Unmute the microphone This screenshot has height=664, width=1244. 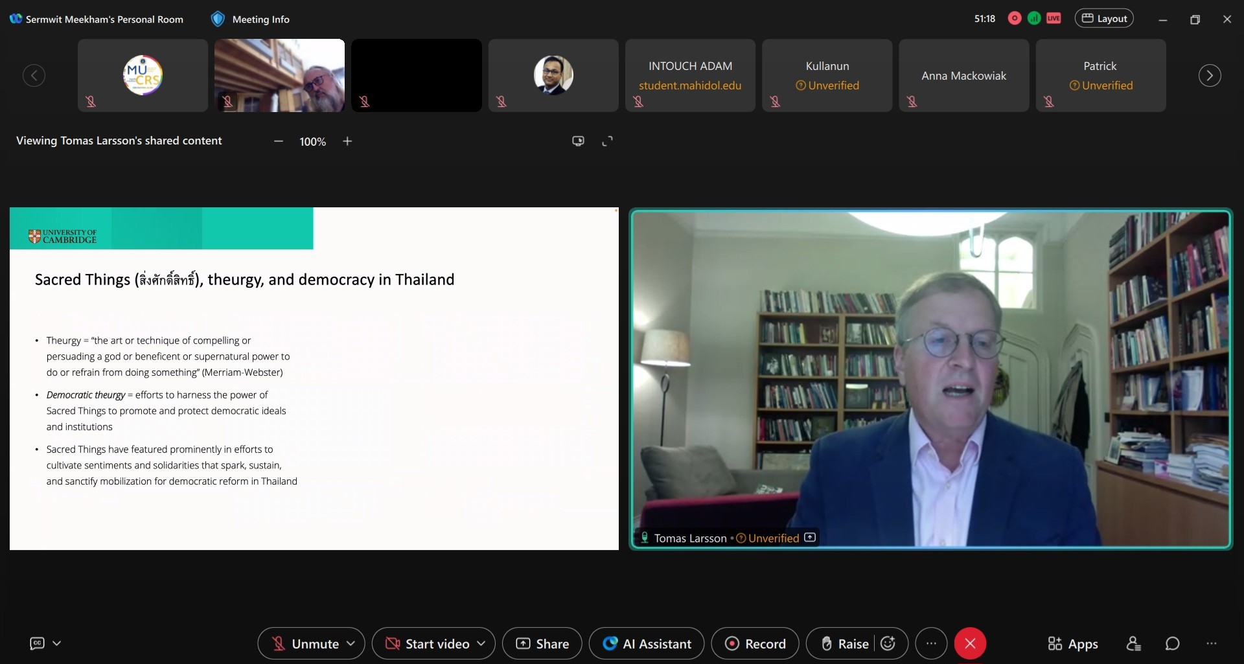306,643
